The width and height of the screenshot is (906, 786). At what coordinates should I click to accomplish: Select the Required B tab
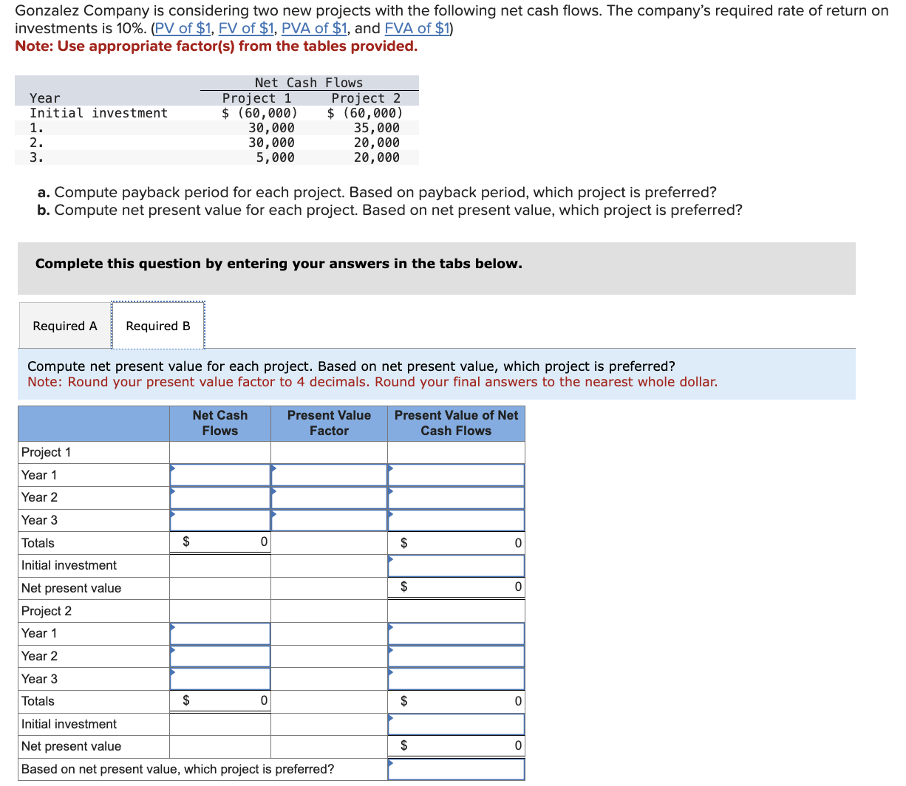pyautogui.click(x=158, y=325)
